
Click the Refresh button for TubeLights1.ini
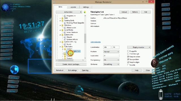click(x=135, y=12)
